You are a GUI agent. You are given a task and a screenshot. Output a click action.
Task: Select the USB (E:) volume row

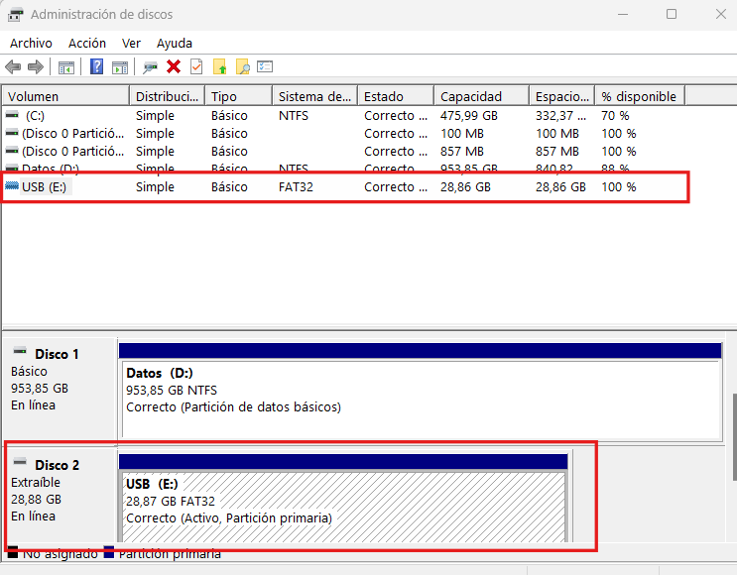[345, 187]
